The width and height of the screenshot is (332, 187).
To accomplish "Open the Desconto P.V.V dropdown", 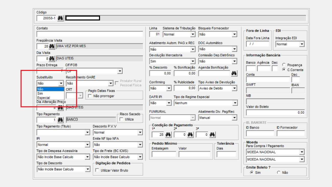I will click(140, 132).
